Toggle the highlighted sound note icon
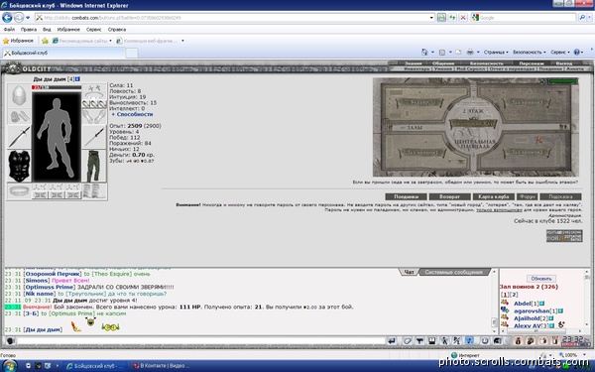Viewport: 595px width, 372px height. pyautogui.click(x=469, y=341)
